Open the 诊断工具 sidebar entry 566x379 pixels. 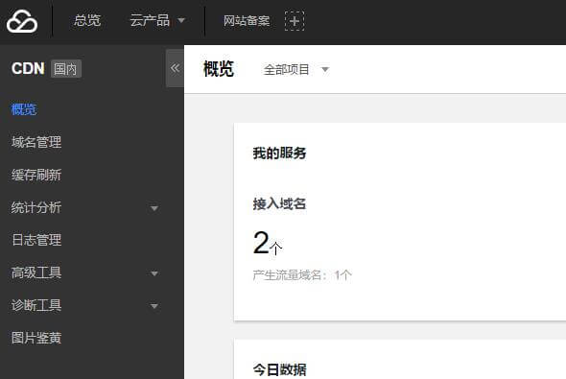[x=36, y=305]
